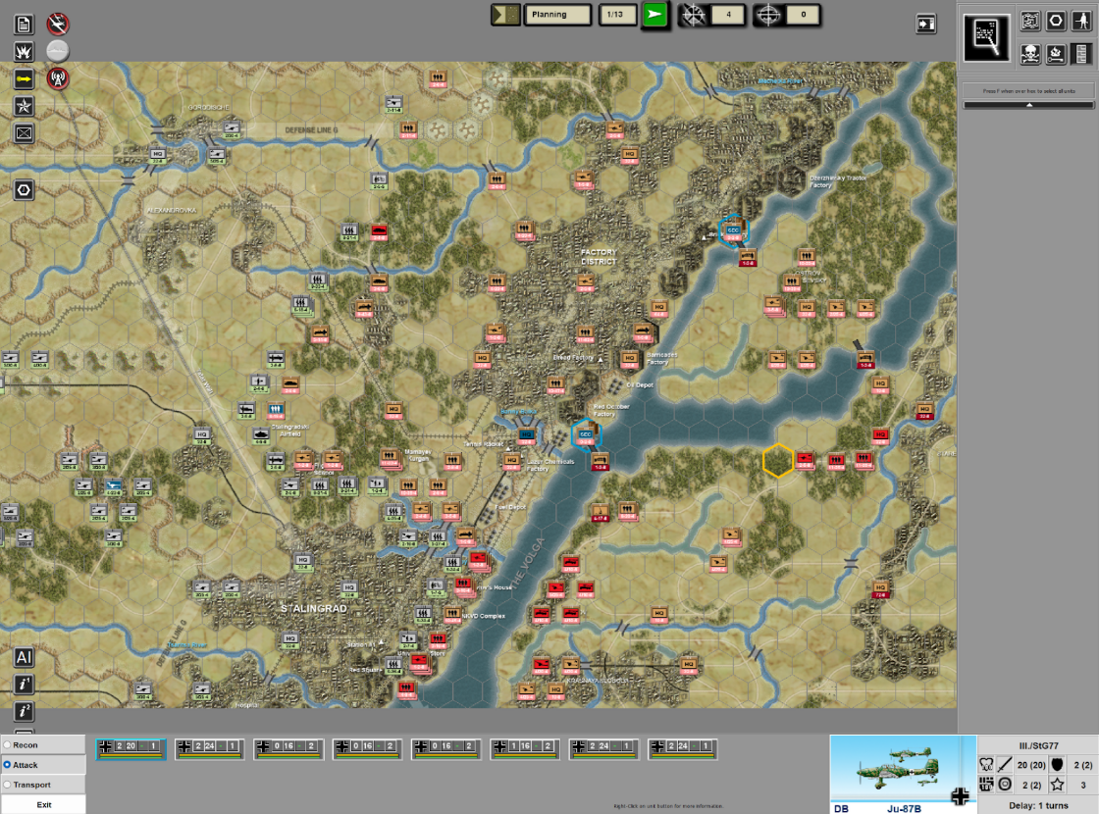Click the star icon in unit stats
This screenshot has height=814, width=1099.
tap(1057, 785)
